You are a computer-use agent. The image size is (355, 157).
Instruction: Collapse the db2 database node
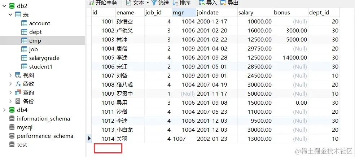coord(4,6)
